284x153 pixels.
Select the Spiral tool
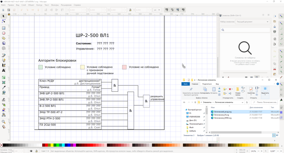click(x=4, y=48)
